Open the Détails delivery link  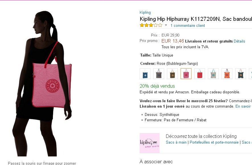(x=239, y=41)
